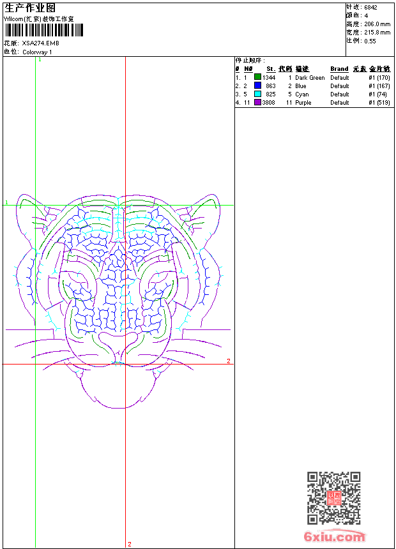Viewport: 396px width, 549px height.
Task: Click the color count line '颜色: 4'
Action: click(358, 16)
